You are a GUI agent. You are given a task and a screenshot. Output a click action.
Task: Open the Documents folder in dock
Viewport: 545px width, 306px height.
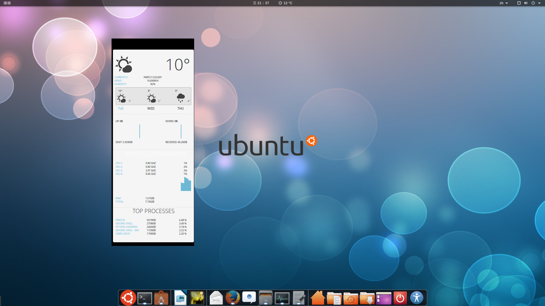pyautogui.click(x=334, y=298)
